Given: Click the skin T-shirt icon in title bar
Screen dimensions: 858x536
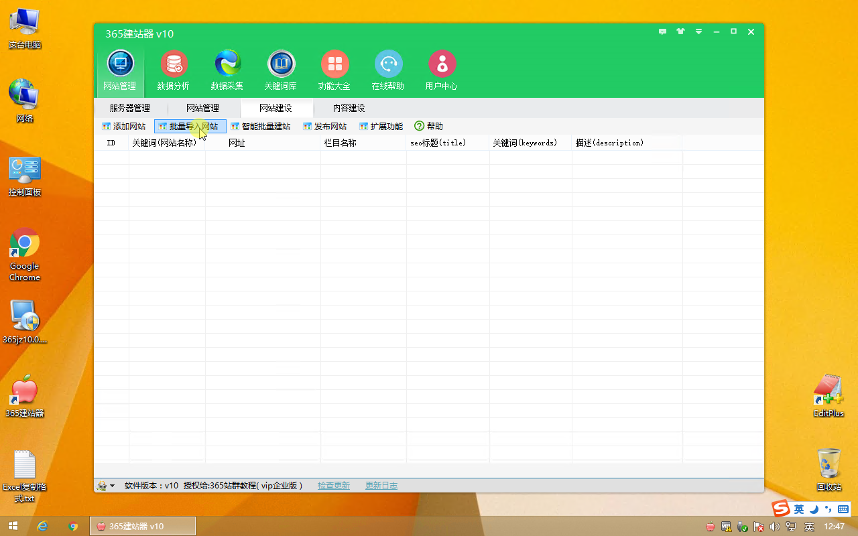Looking at the screenshot, I should pyautogui.click(x=681, y=31).
